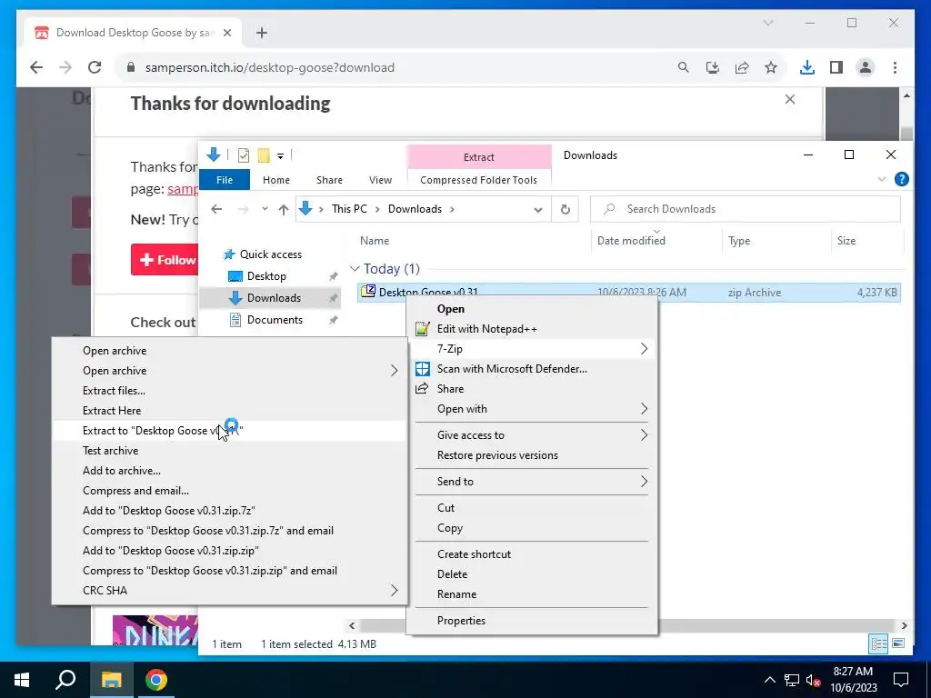
Task: Click the install app icon in address bar
Action: point(713,67)
